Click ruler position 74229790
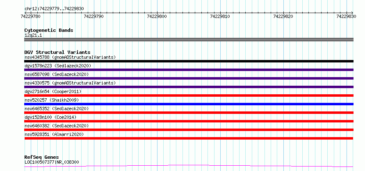Screen dimensions: 365x171 click(94, 16)
